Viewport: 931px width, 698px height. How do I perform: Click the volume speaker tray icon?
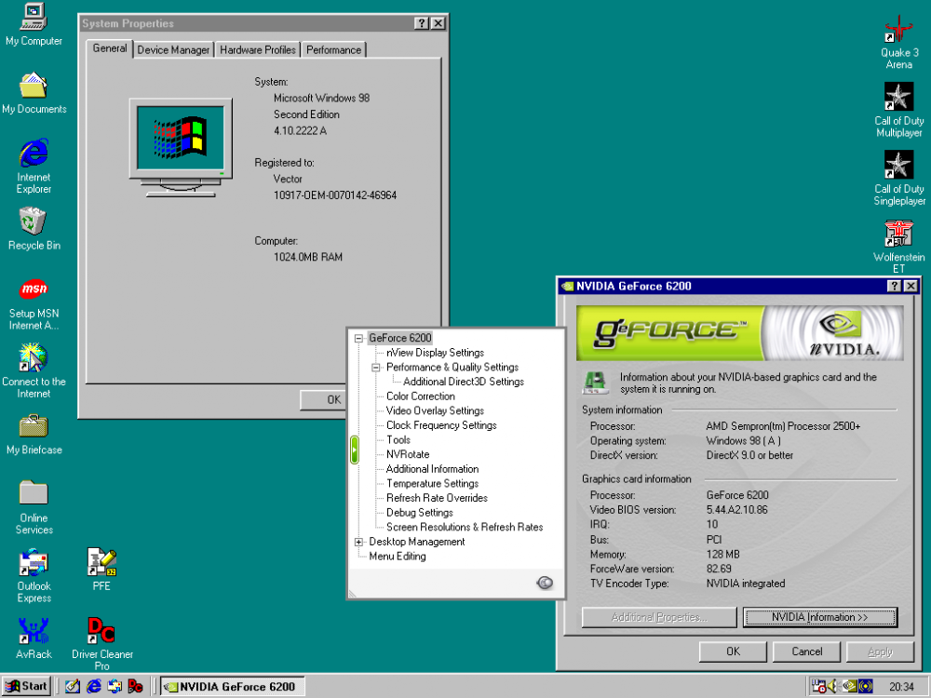coord(832,686)
